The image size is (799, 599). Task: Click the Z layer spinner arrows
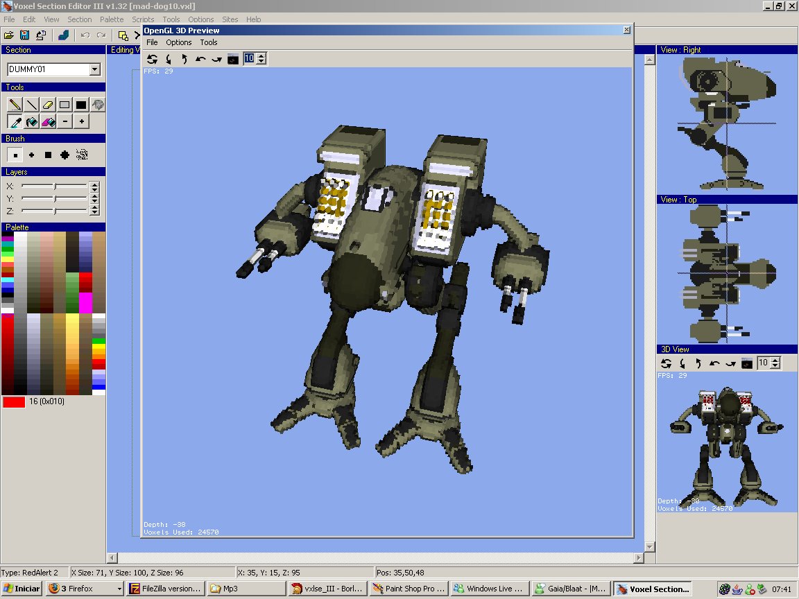94,211
